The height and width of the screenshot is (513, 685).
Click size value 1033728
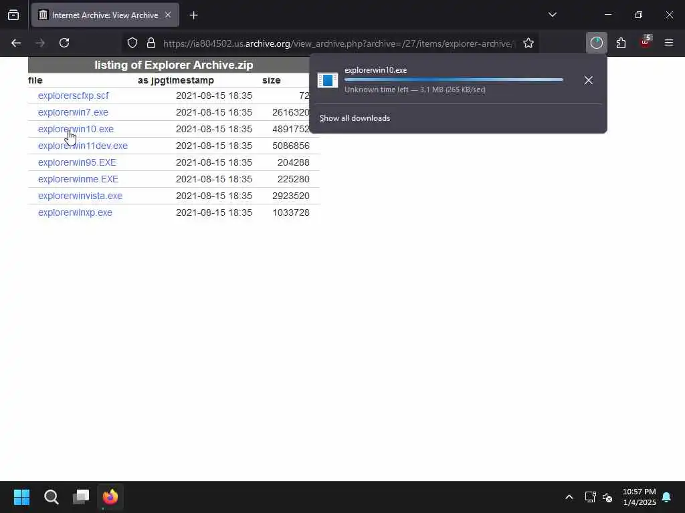point(291,212)
